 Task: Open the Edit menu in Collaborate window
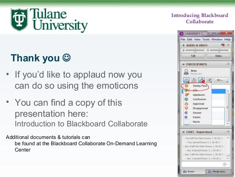(x=190, y=40)
